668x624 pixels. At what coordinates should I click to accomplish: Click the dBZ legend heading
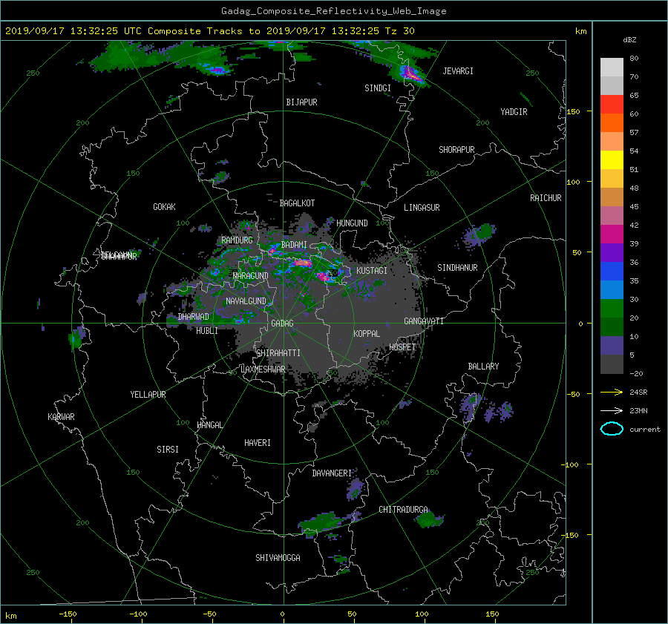[629, 40]
